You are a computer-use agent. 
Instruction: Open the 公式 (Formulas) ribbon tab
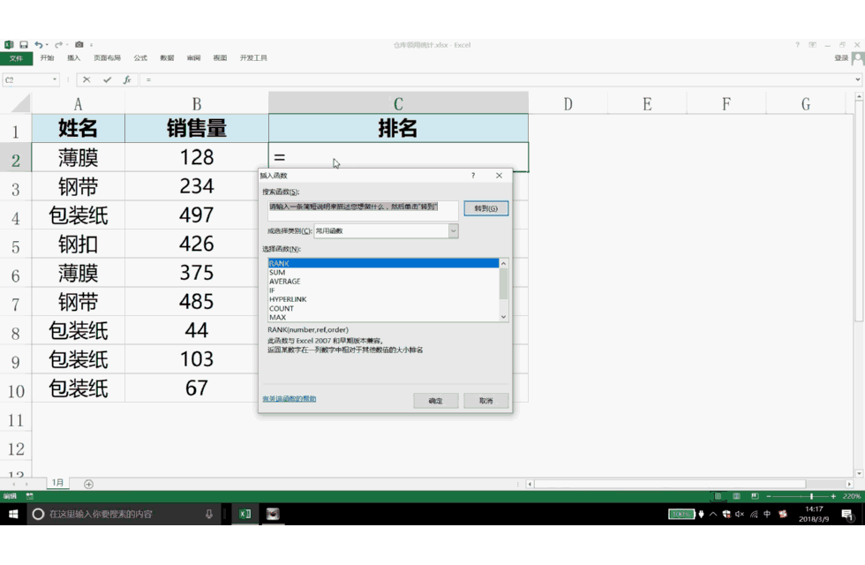140,58
